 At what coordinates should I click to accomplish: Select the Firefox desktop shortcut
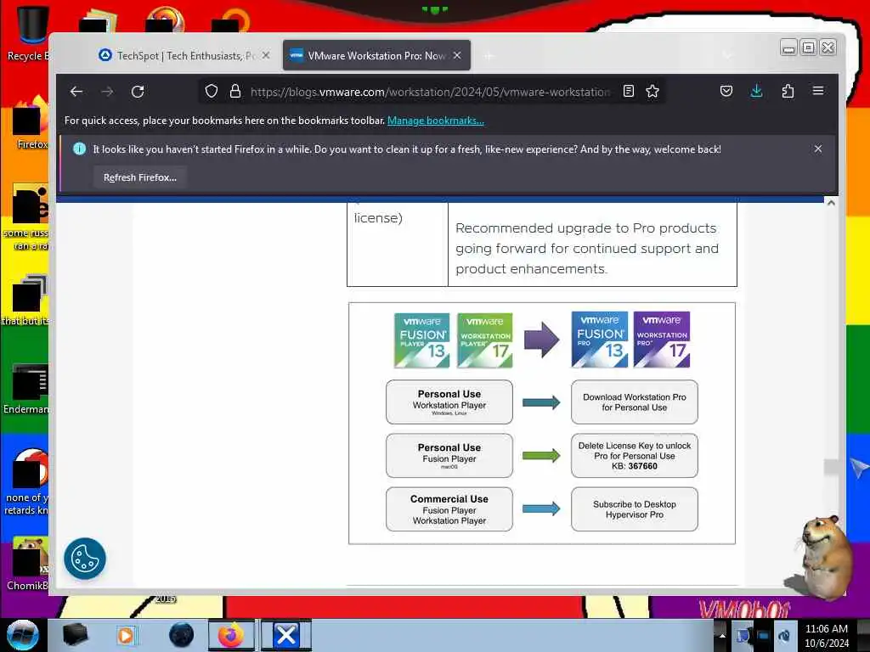(x=31, y=122)
